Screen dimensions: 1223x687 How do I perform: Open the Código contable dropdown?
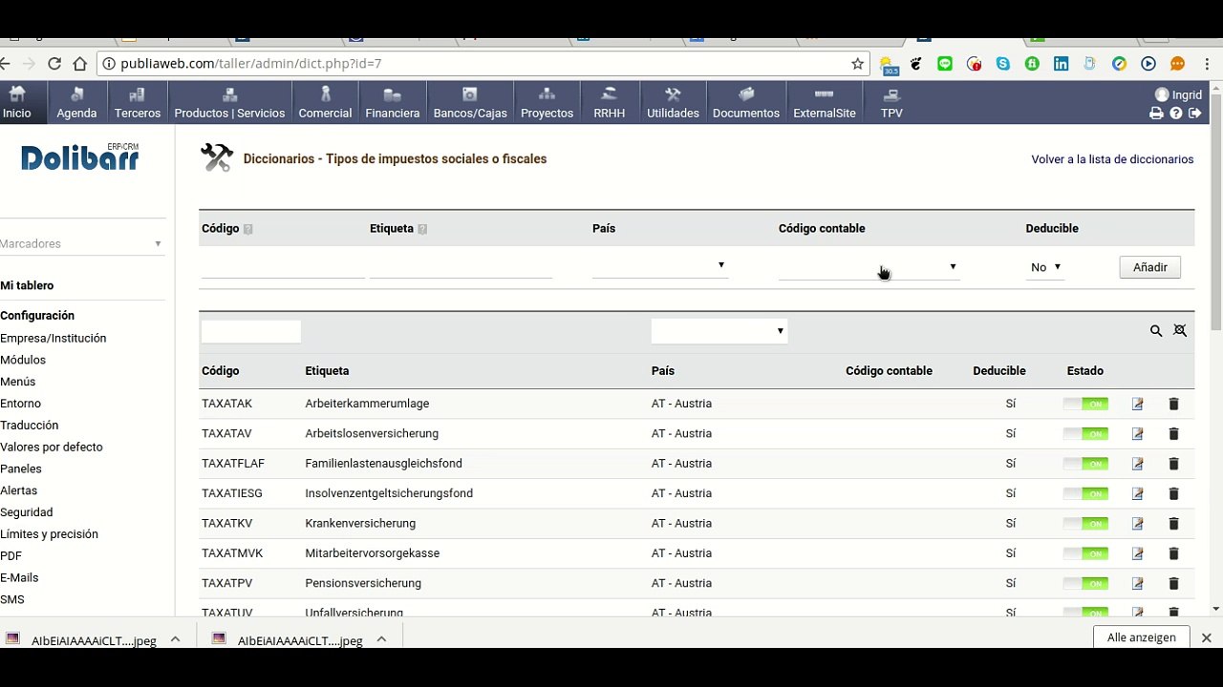[x=869, y=267]
